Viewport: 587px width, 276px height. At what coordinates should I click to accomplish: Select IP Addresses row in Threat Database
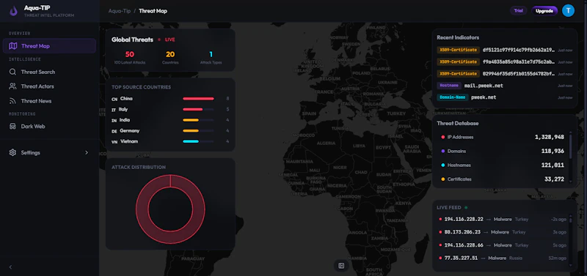503,137
